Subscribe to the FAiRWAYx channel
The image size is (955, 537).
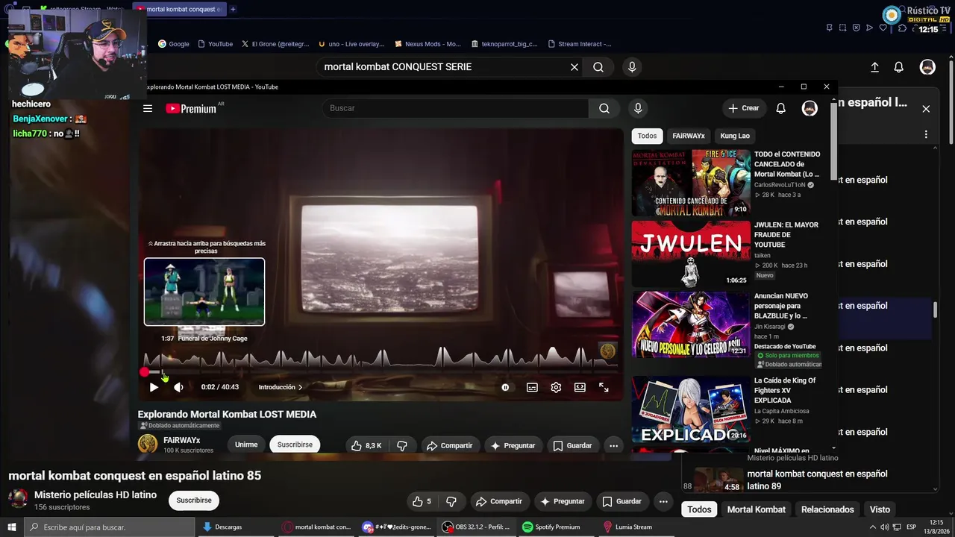[295, 445]
